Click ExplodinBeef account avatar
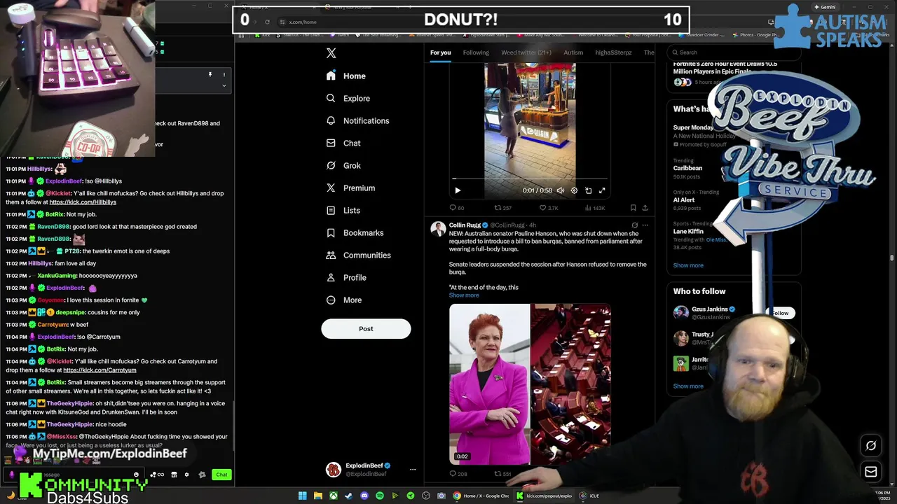Screen dimensions: 897x504 [334, 470]
